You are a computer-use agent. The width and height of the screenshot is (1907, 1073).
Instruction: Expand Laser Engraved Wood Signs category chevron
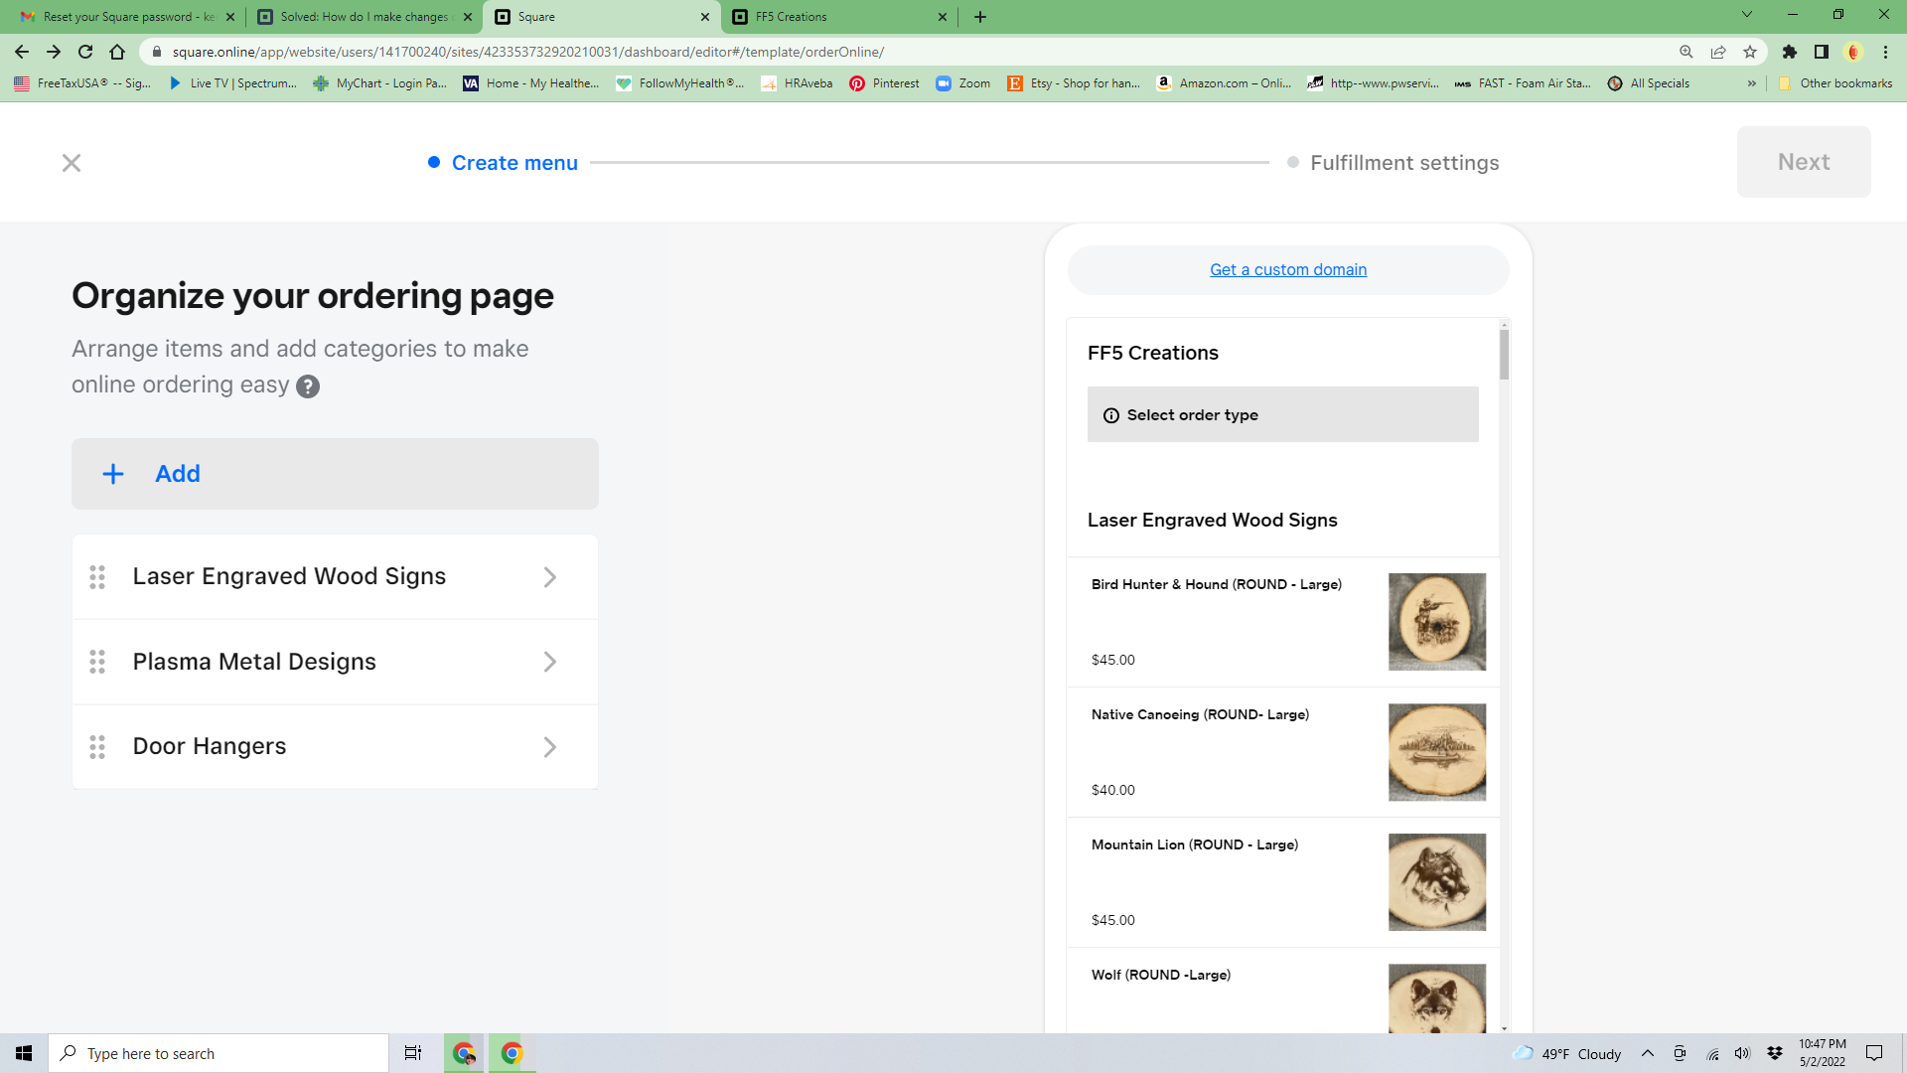pos(550,577)
